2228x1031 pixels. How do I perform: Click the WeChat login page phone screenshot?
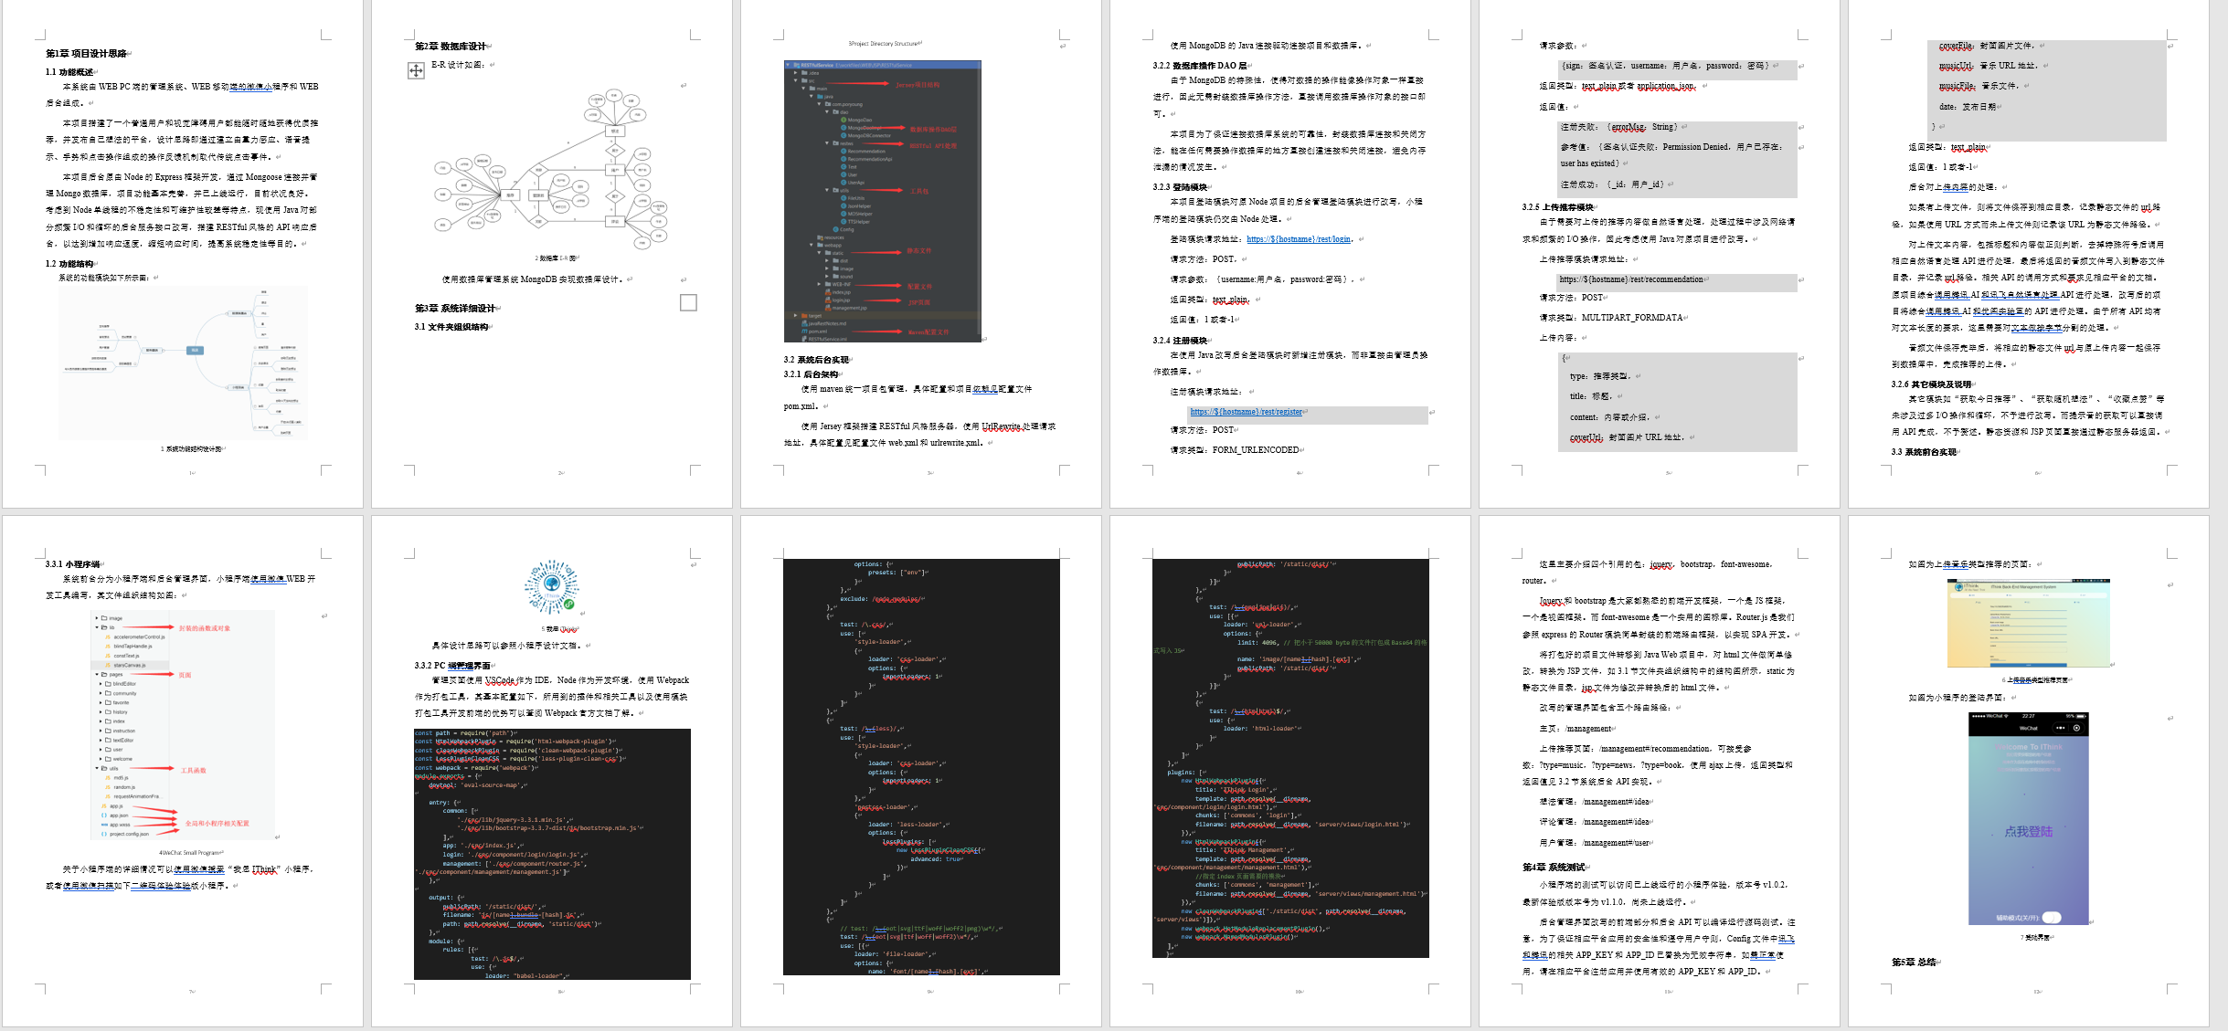tap(2028, 818)
